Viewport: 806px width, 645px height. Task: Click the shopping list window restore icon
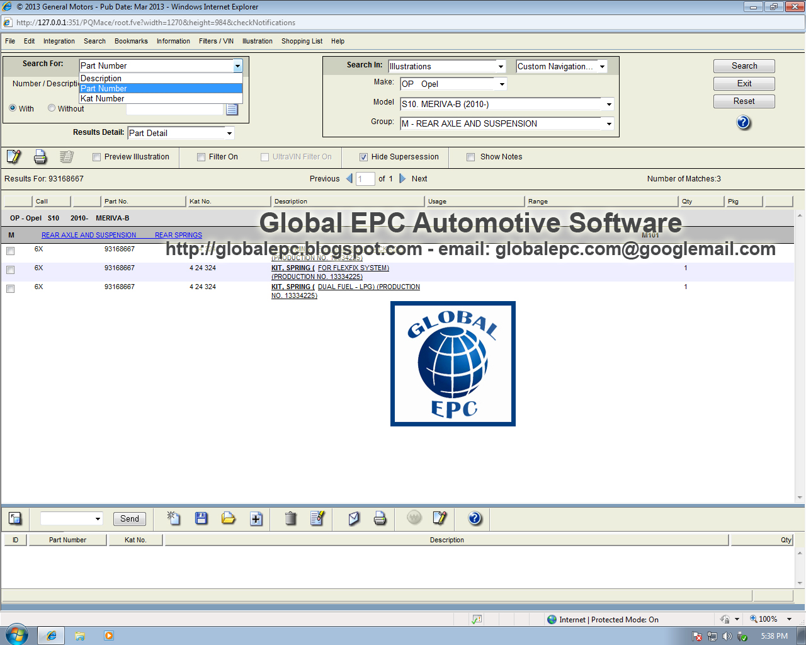click(x=15, y=518)
